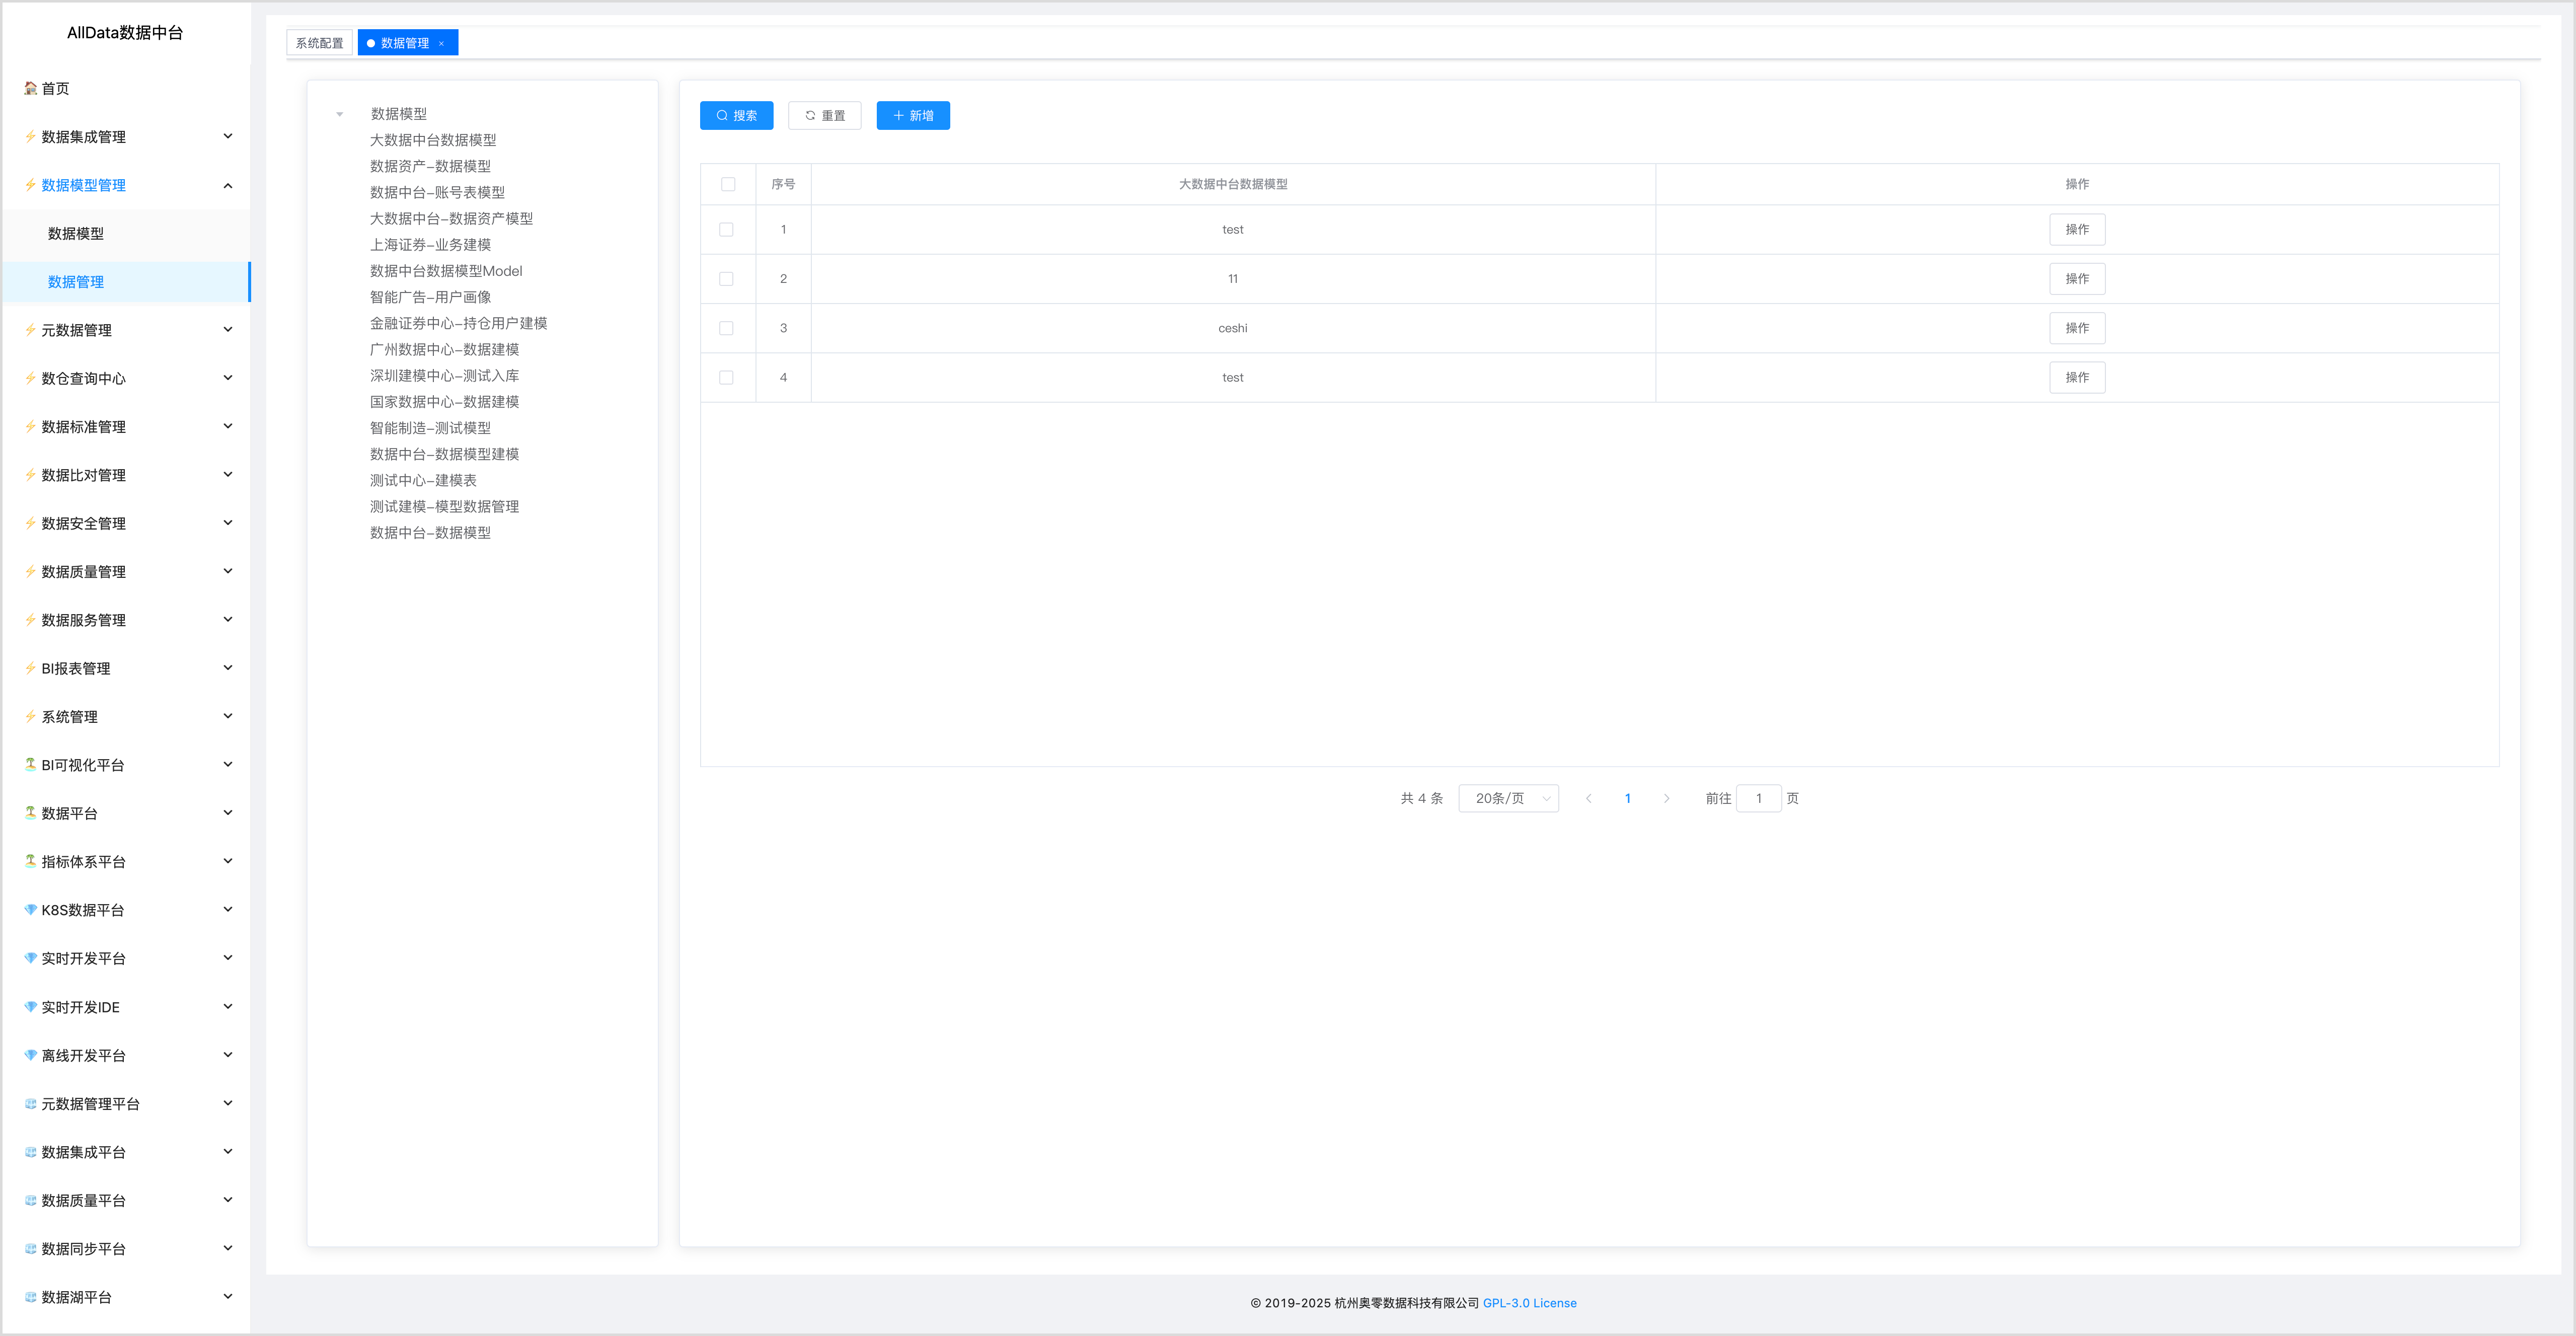This screenshot has height=1336, width=2576.
Task: Click the diamond icon next to K8S数据平台
Action: click(30, 910)
